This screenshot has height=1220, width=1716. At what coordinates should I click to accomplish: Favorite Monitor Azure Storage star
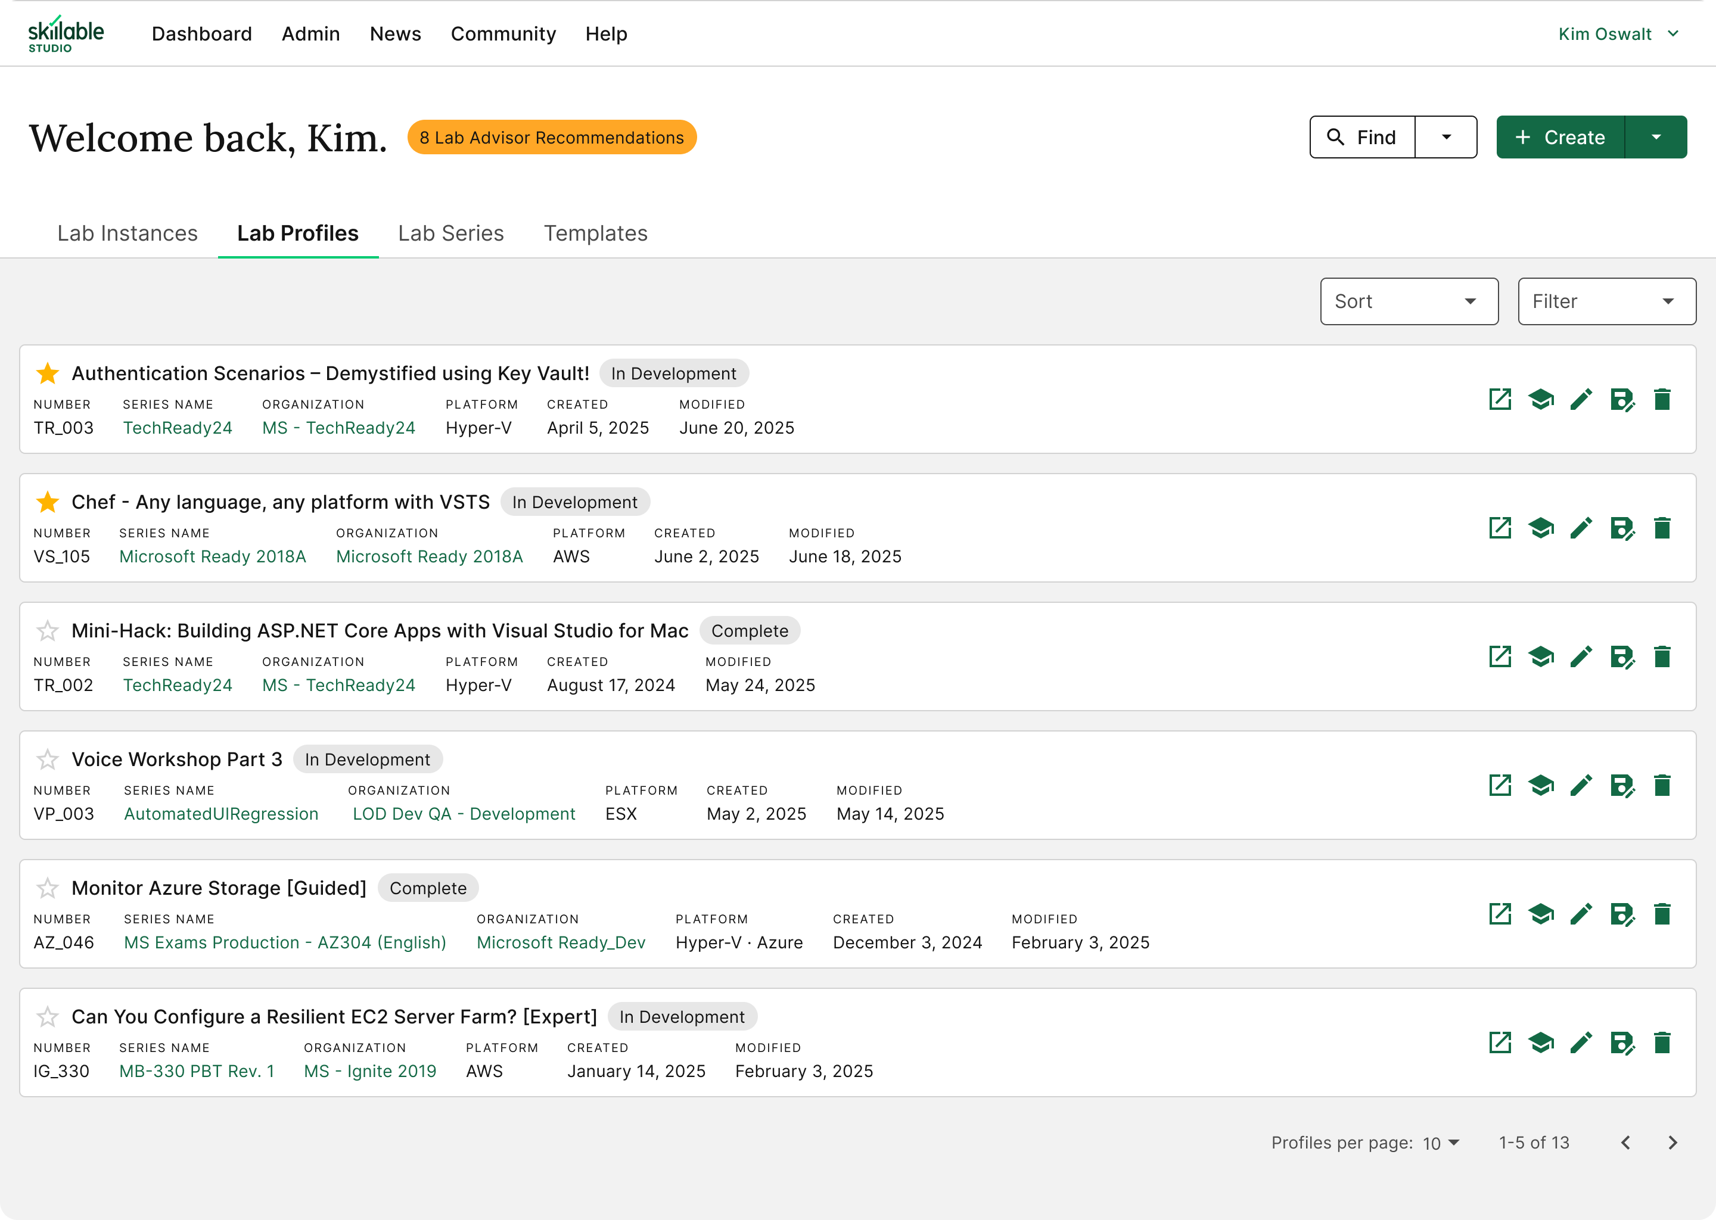pos(47,887)
